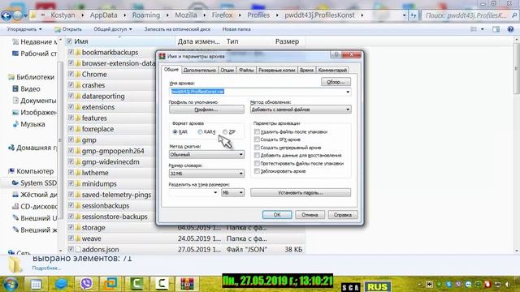Click the Windows Start orb
The width and height of the screenshot is (520, 292).
tap(11, 284)
